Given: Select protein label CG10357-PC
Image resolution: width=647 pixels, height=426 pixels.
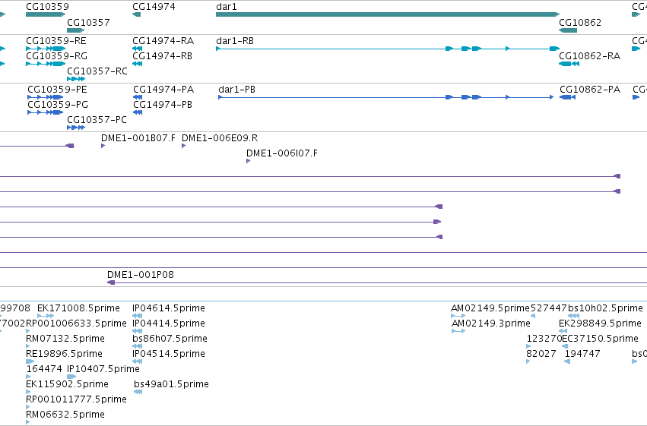Looking at the screenshot, I should point(97,120).
